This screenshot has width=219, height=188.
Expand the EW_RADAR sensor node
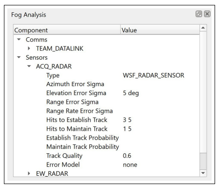[29, 173]
